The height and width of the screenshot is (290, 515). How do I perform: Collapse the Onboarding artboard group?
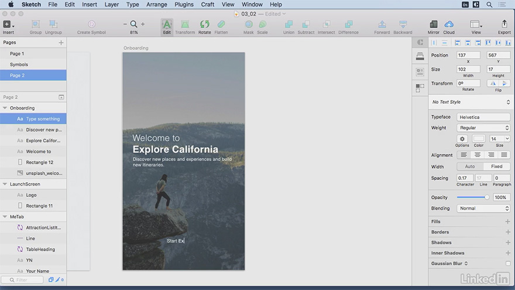[5, 108]
